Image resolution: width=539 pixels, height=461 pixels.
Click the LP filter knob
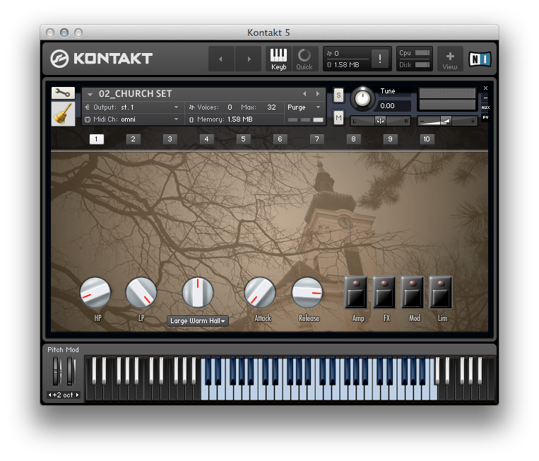pos(141,293)
